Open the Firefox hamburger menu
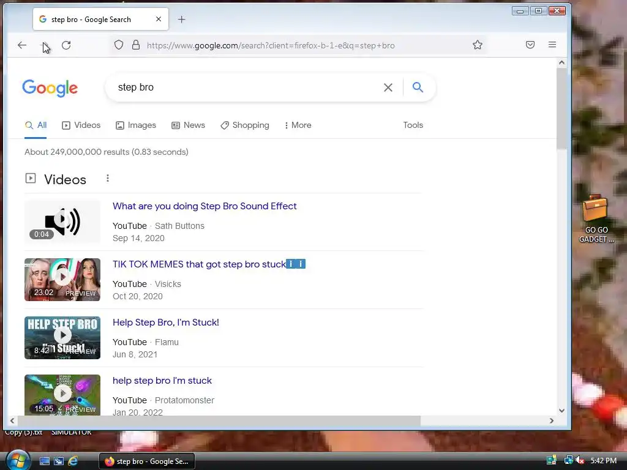This screenshot has width=627, height=470. [x=552, y=45]
